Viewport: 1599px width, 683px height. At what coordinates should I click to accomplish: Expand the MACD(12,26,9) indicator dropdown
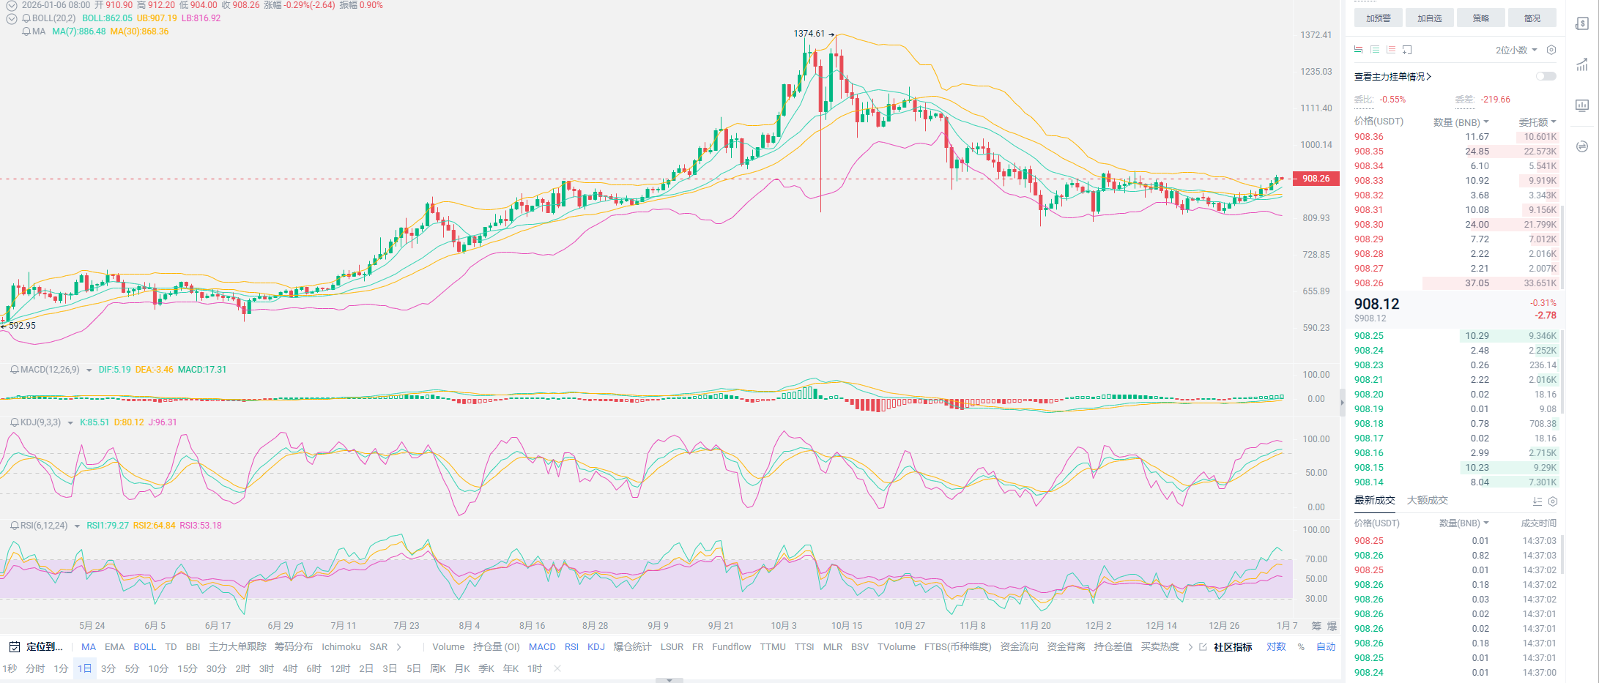click(x=89, y=370)
